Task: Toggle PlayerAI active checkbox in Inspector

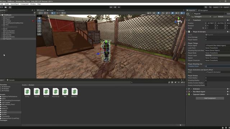Action: [x=192, y=14]
